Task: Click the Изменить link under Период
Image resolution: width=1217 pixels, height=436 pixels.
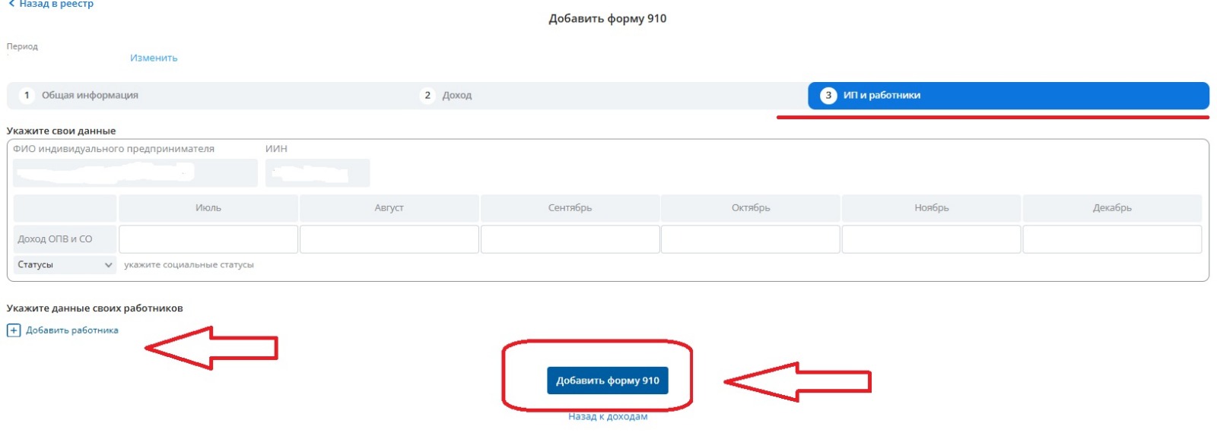Action: [154, 58]
